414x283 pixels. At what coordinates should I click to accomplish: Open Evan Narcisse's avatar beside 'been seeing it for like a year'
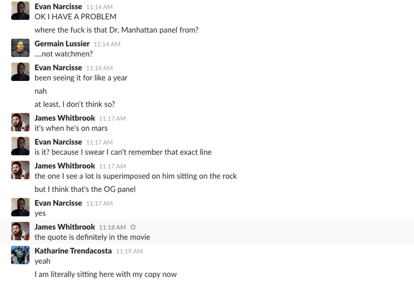(20, 72)
